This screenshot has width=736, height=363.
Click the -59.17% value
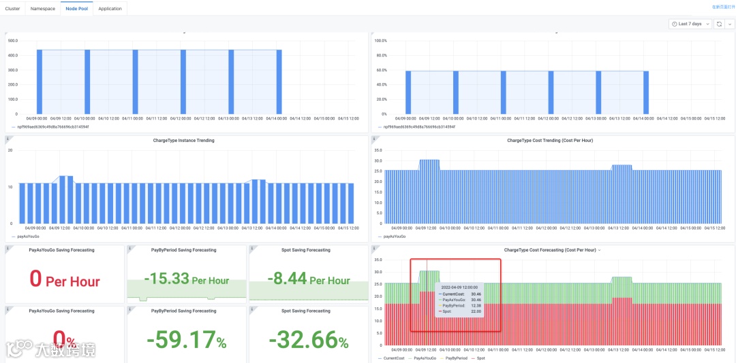pyautogui.click(x=187, y=340)
